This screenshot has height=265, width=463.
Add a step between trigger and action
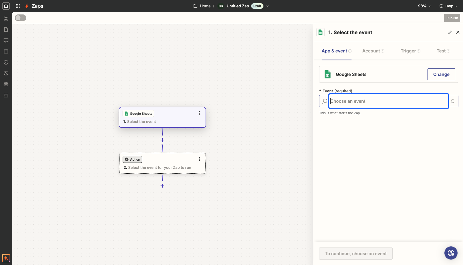click(162, 140)
